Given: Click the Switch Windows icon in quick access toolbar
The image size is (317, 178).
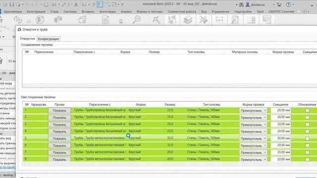Looking at the screenshot, I should (x=114, y=4).
